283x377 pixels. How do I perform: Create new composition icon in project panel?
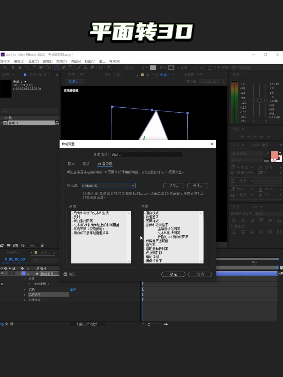[15, 245]
